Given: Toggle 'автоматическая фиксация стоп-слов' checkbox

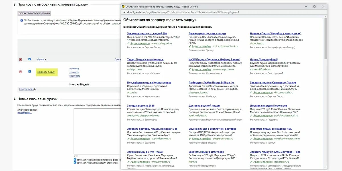Looking at the screenshot, I should [75, 163].
